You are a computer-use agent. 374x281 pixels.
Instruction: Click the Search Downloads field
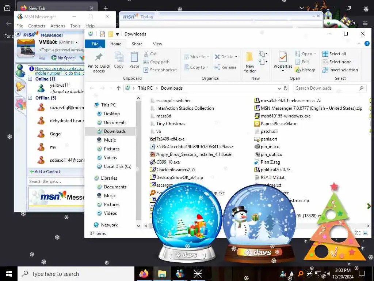(330, 88)
